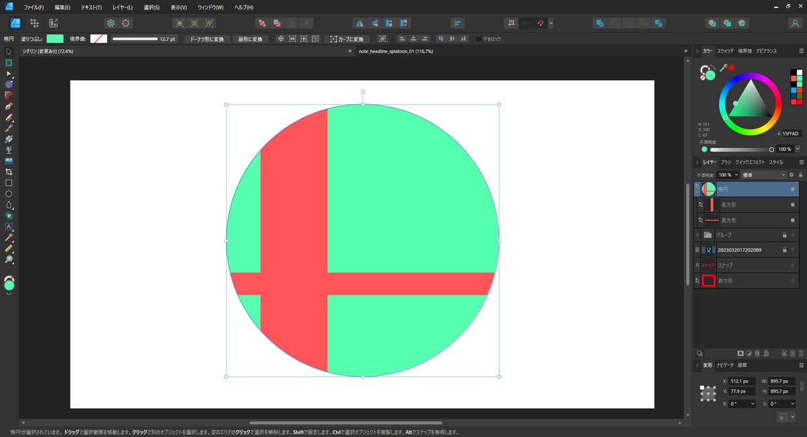
Task: Select the Crop tool
Action: coord(9,171)
